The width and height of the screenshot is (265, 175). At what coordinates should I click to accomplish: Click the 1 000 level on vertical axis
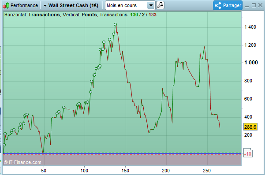[x=251, y=63]
